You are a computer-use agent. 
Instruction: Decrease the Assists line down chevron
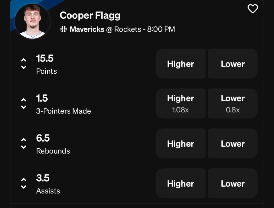(x=24, y=187)
